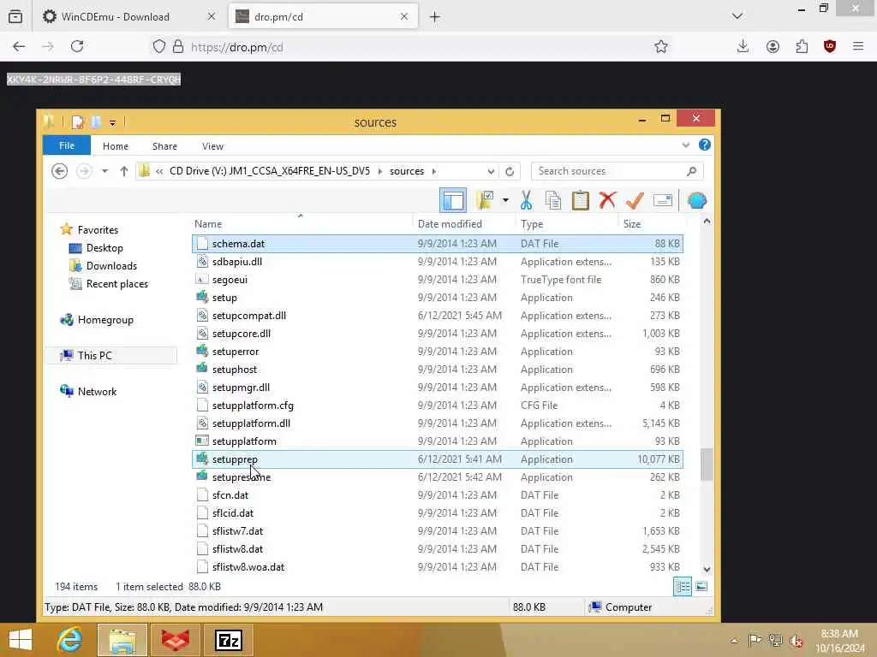Click the red X Delete toolbar icon

point(607,200)
